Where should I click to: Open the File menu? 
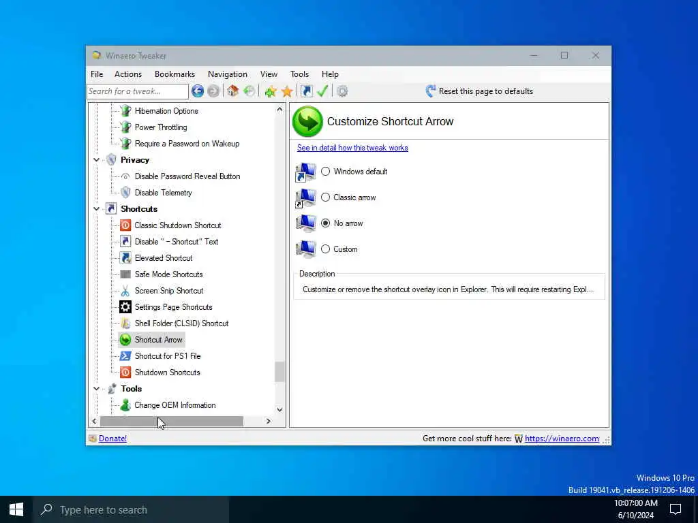pyautogui.click(x=97, y=74)
